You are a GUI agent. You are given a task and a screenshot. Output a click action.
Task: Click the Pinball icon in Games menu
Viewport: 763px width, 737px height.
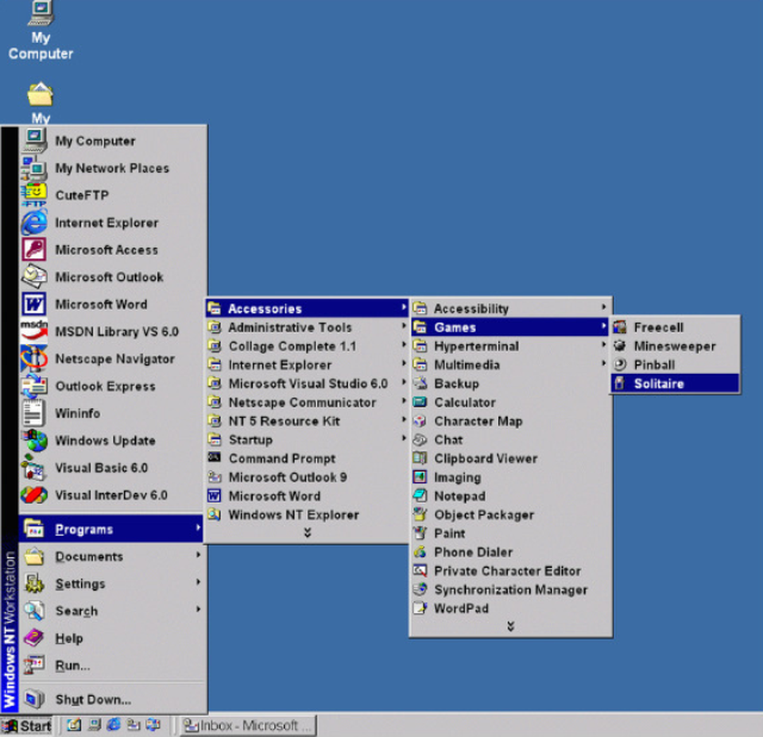point(619,364)
